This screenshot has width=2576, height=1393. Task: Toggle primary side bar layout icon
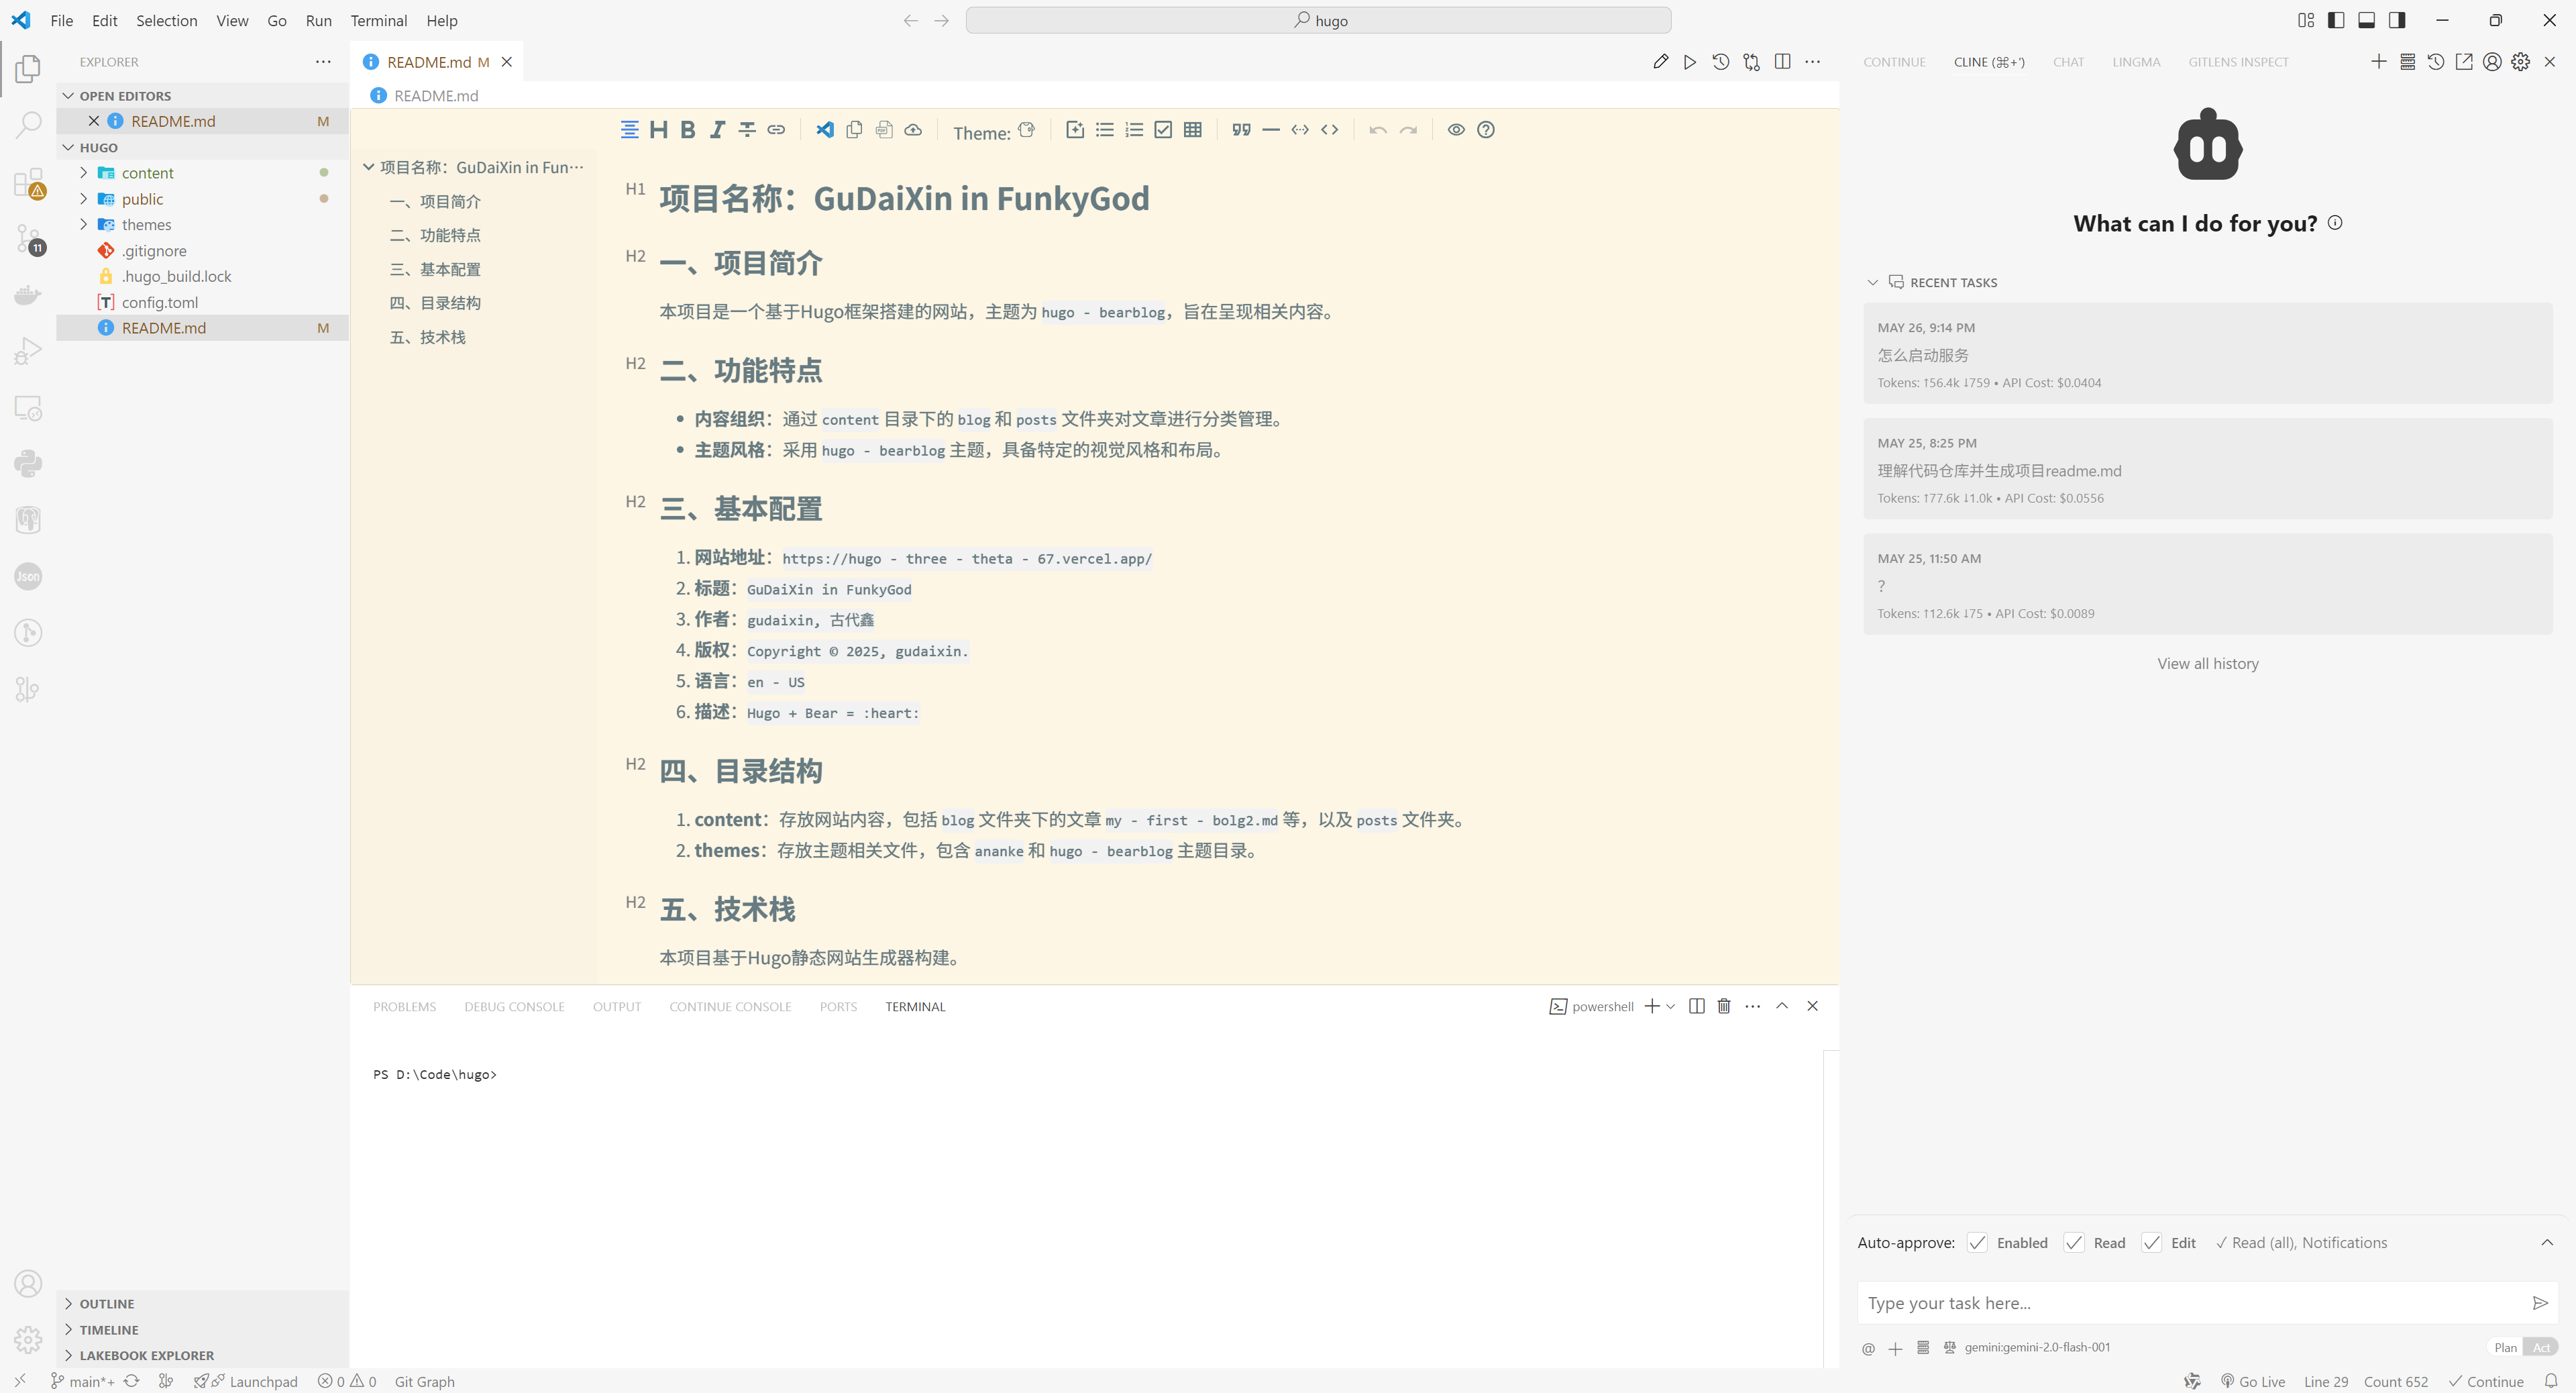[2336, 20]
